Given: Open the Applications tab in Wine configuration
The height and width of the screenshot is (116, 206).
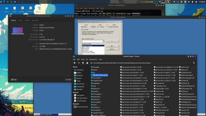Looking at the screenshot, I should (84, 27).
